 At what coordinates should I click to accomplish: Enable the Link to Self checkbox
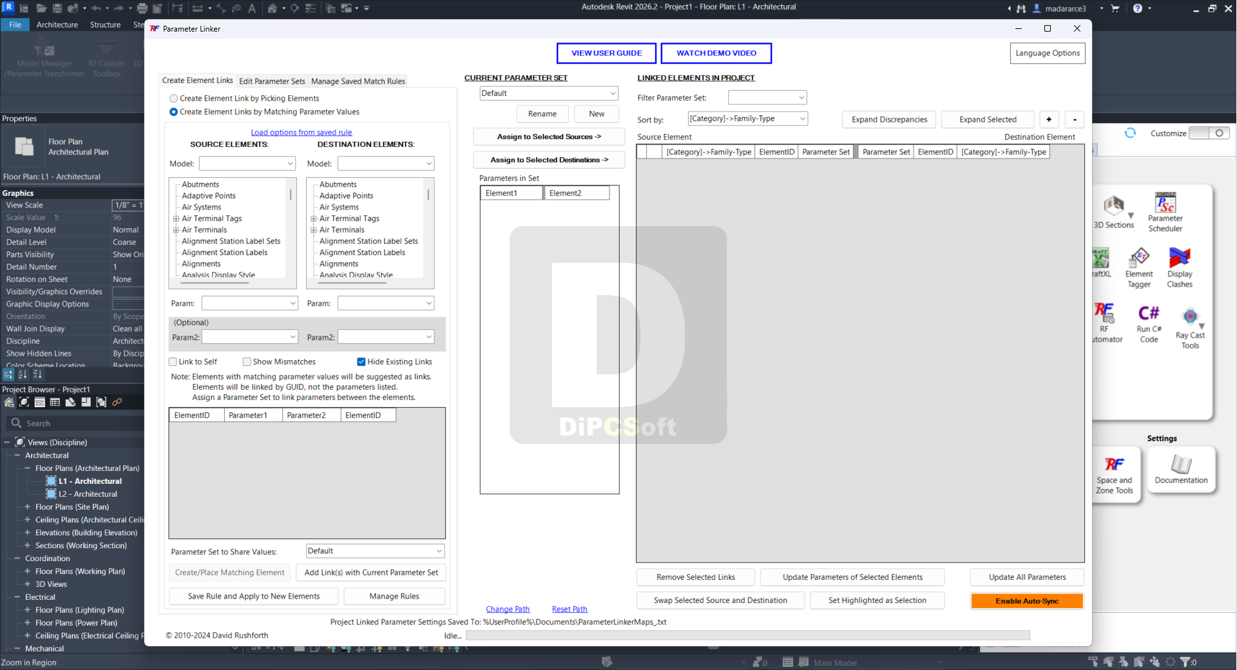click(173, 362)
